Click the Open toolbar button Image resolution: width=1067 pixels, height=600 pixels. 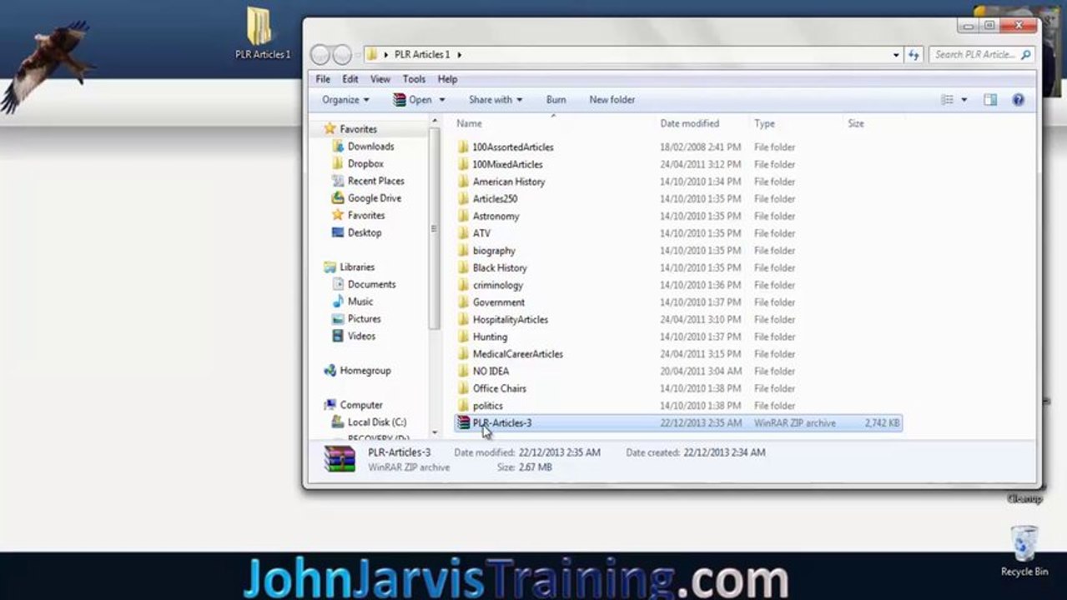413,99
